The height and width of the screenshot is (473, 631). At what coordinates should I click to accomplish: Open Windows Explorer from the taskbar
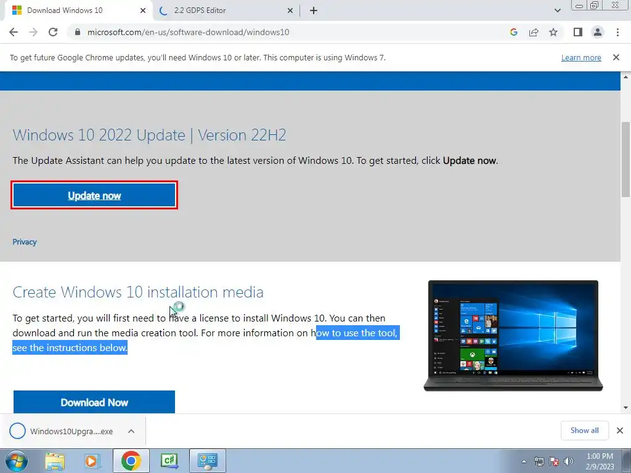click(55, 461)
